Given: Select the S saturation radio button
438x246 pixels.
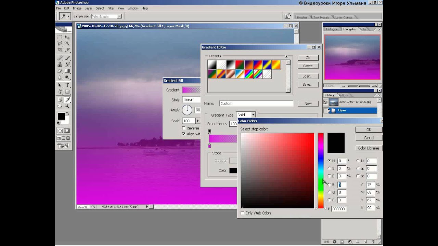Looking at the screenshot, I should (330, 168).
